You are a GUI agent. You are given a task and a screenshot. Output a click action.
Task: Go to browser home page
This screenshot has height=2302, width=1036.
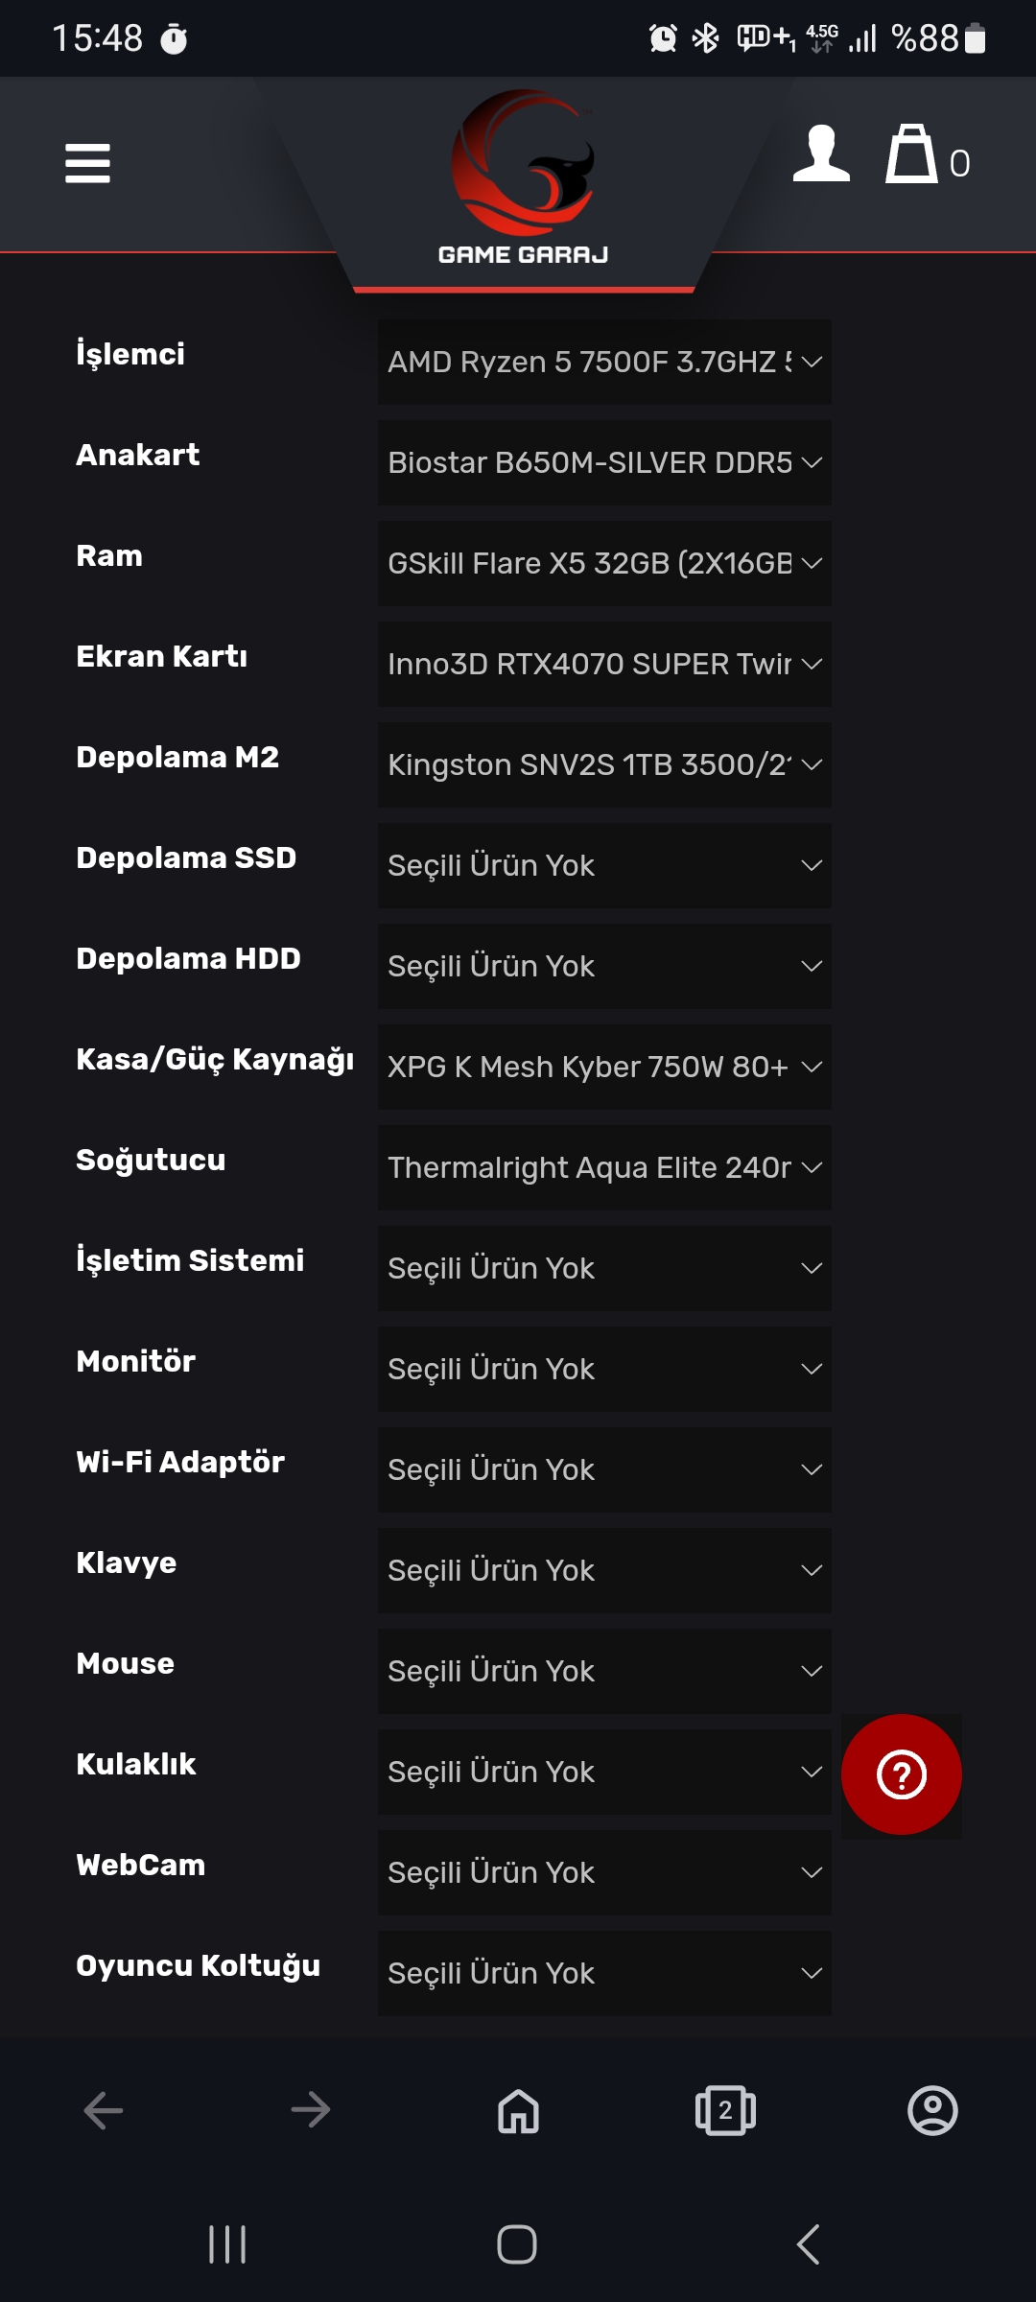(518, 2110)
